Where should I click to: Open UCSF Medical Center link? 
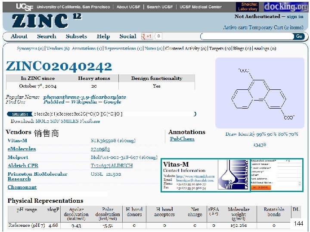[201, 7]
